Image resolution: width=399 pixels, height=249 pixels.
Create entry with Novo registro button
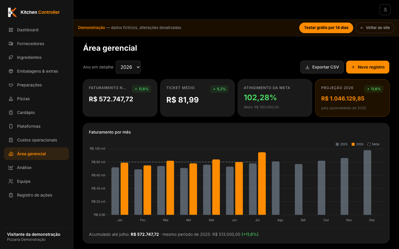pyautogui.click(x=368, y=67)
